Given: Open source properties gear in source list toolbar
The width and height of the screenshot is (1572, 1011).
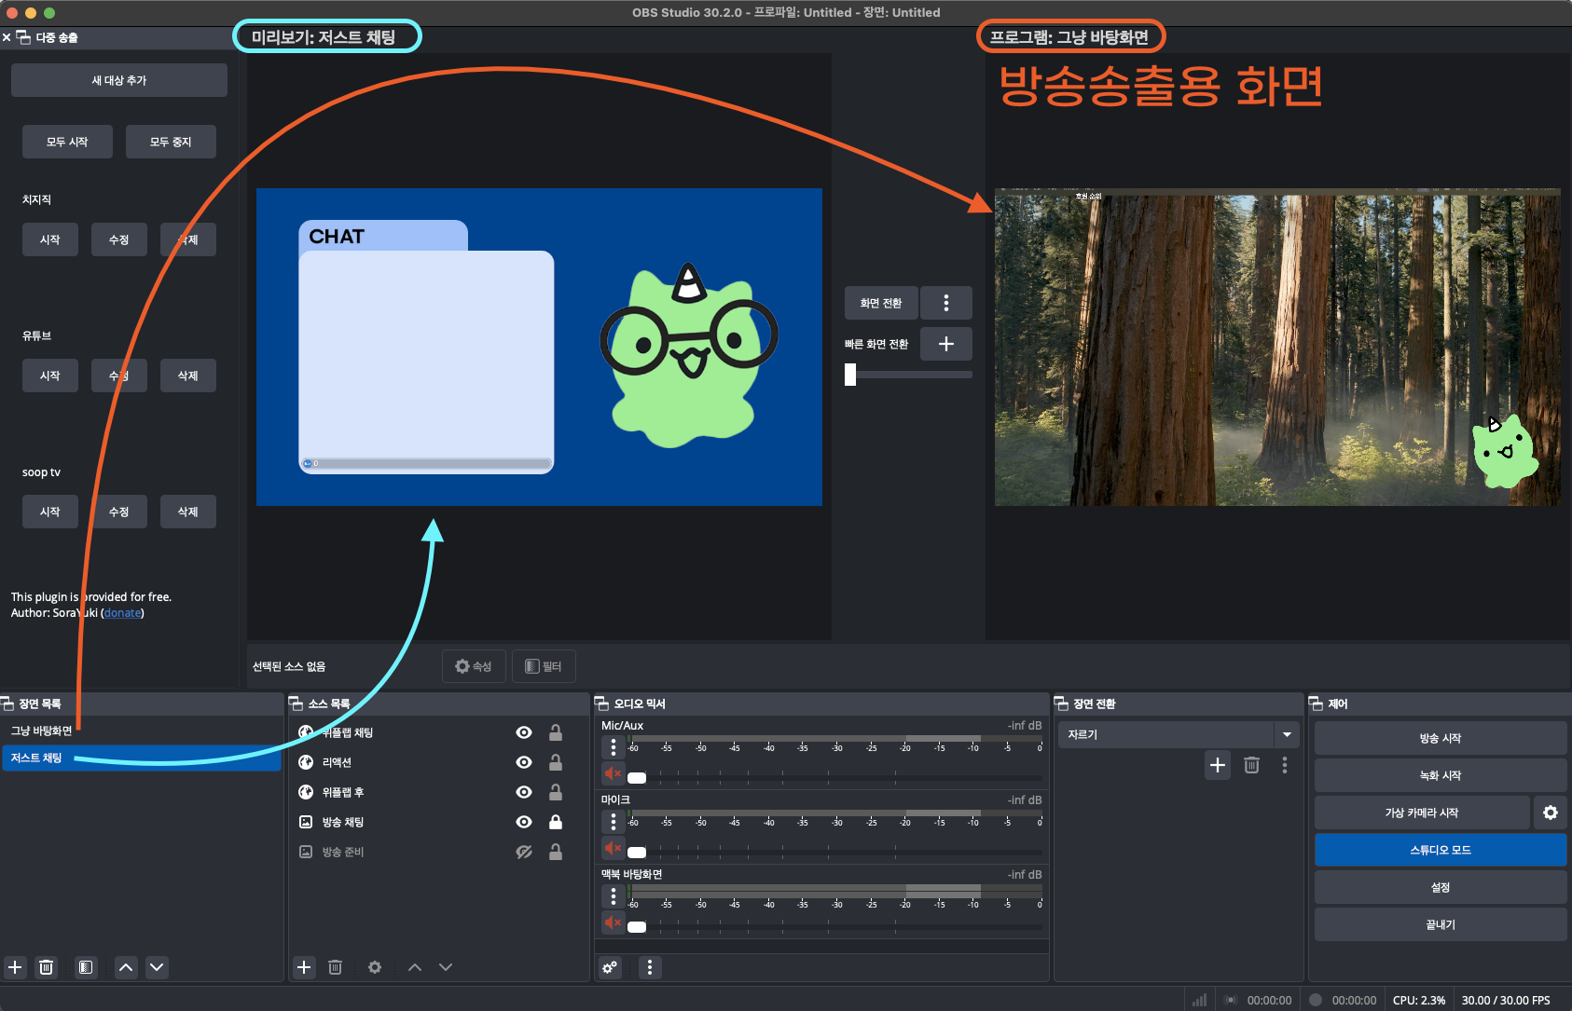Looking at the screenshot, I should point(375,967).
